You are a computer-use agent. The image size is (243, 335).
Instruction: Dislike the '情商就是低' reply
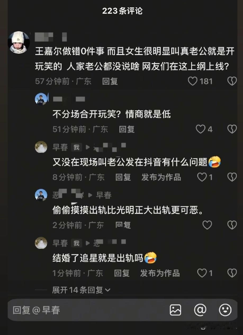pos(232,129)
